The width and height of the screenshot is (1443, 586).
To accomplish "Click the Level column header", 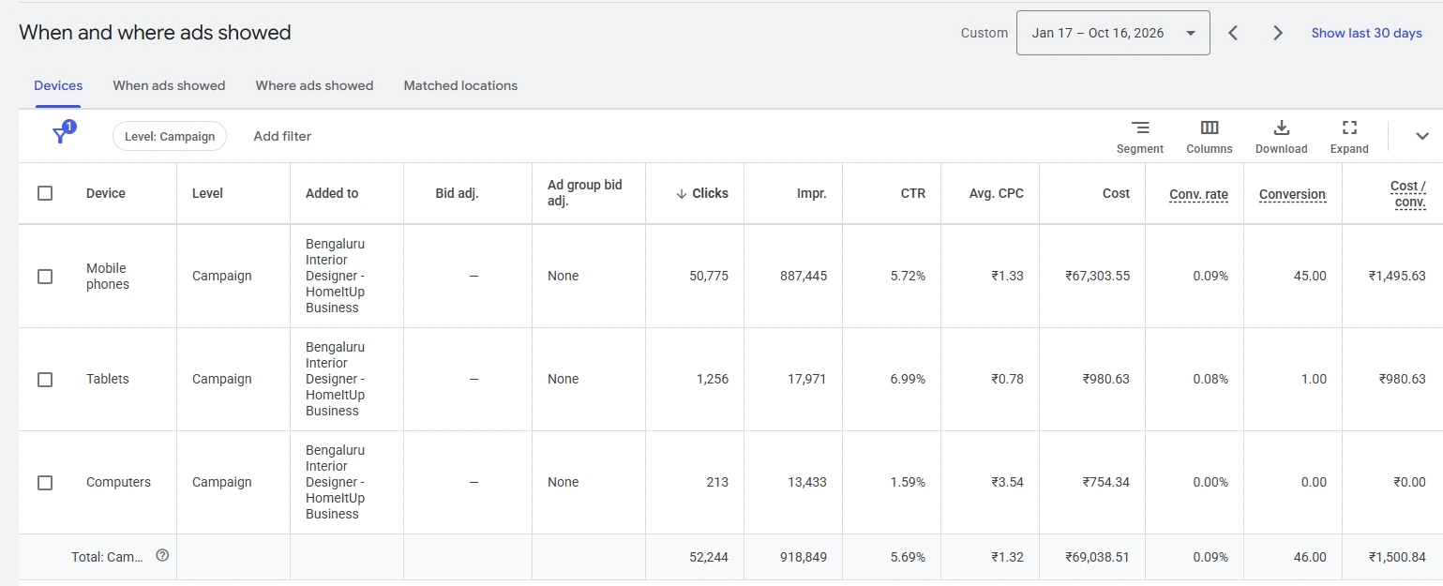I will (207, 193).
